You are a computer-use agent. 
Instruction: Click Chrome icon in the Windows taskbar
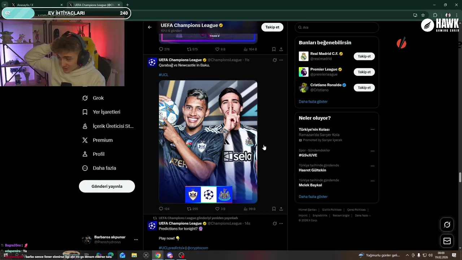click(158, 255)
